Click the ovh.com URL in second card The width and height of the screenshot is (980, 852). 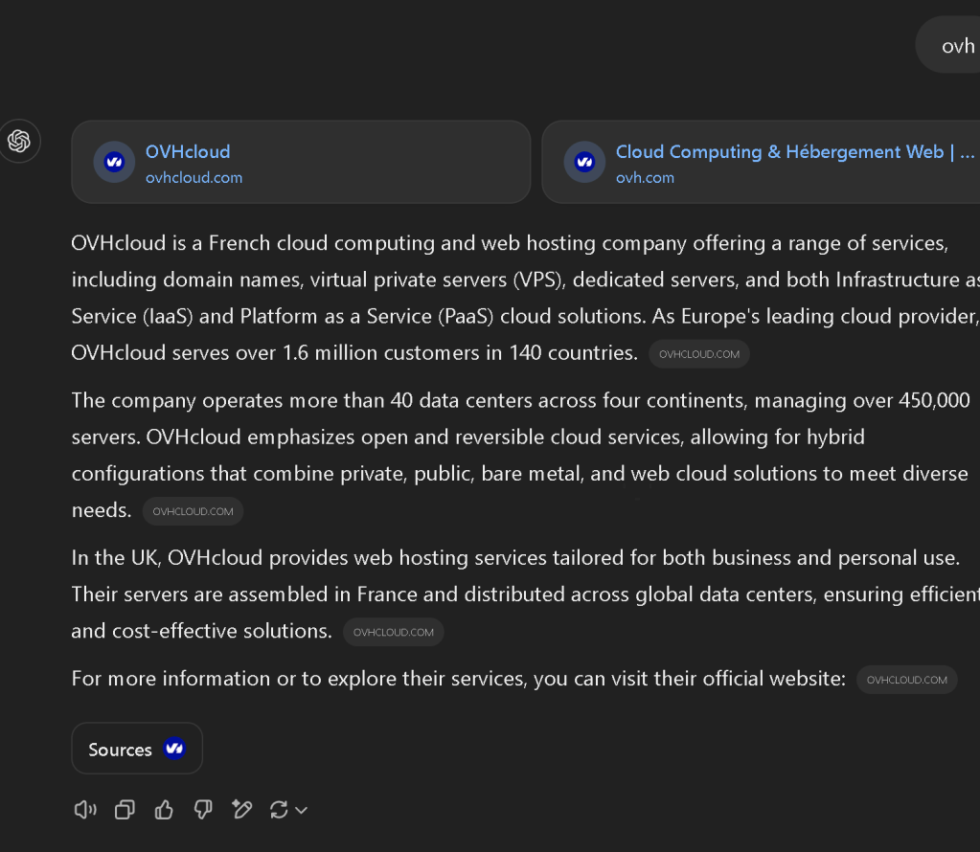[x=645, y=178]
